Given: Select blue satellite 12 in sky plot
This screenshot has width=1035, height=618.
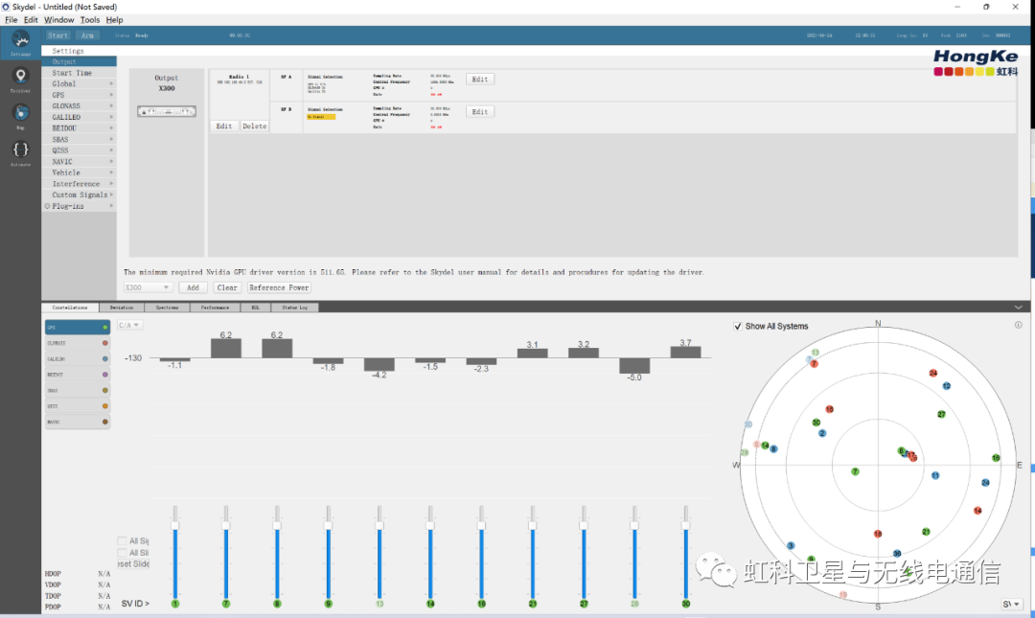Looking at the screenshot, I should tap(947, 385).
